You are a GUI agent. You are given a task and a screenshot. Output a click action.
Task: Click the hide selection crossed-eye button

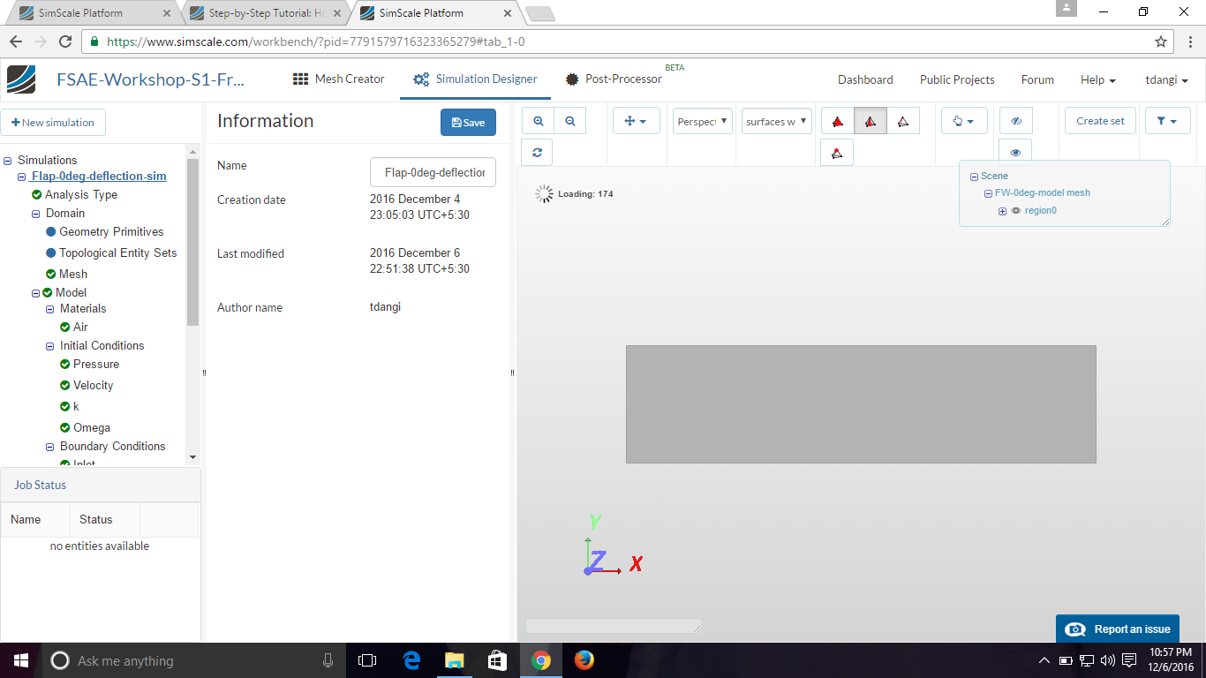tap(1015, 121)
